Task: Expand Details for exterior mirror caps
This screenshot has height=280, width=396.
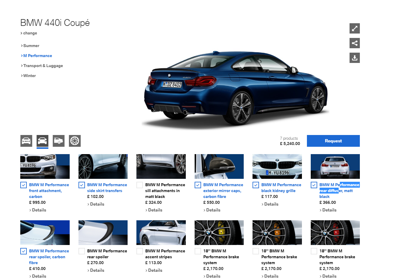Action: click(212, 210)
